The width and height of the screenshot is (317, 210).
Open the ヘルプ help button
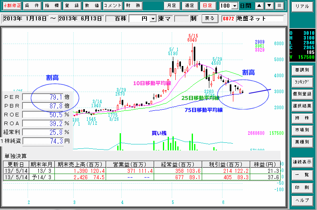(x=302, y=200)
